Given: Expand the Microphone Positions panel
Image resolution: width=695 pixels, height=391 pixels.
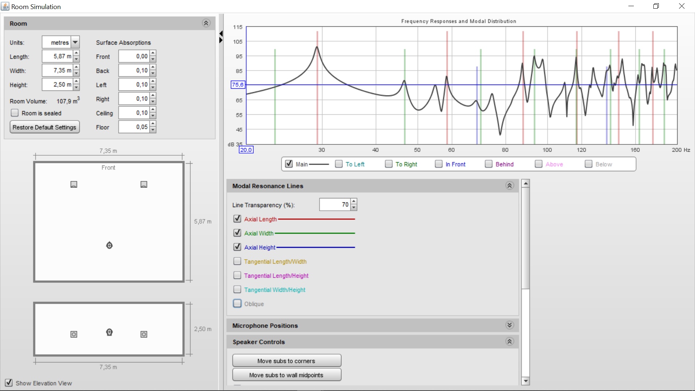Looking at the screenshot, I should click(509, 325).
